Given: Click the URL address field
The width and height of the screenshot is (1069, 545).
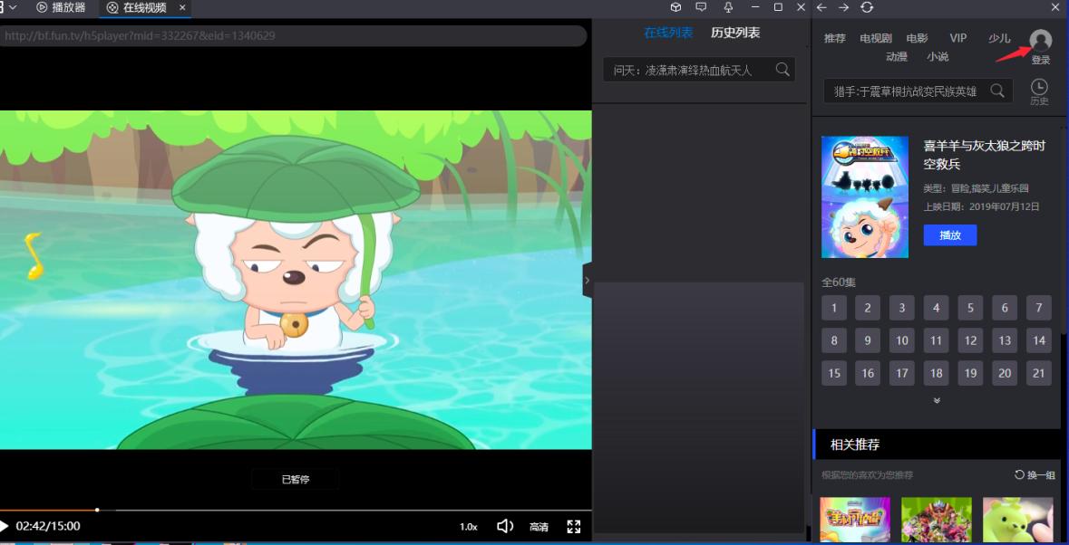Looking at the screenshot, I should [x=293, y=35].
